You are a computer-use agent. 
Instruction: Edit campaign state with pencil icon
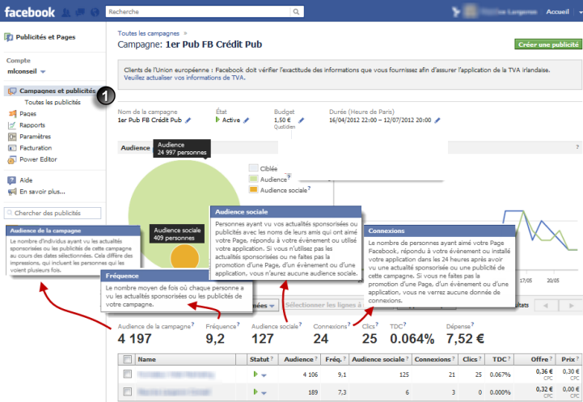[x=246, y=121]
